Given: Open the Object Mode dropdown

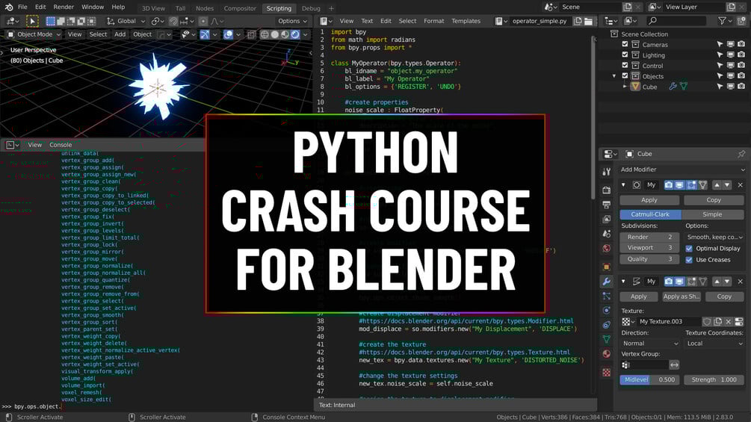Looking at the screenshot, I should pyautogui.click(x=34, y=34).
